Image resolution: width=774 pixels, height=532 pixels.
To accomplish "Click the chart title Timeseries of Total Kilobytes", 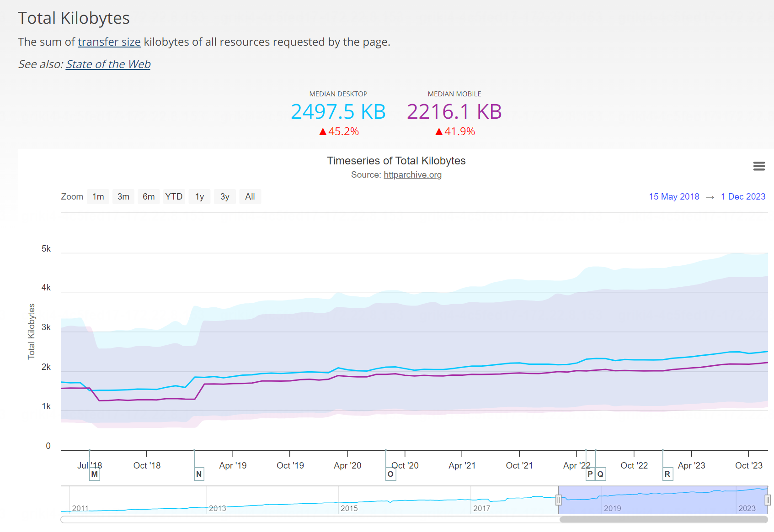I will (396, 161).
